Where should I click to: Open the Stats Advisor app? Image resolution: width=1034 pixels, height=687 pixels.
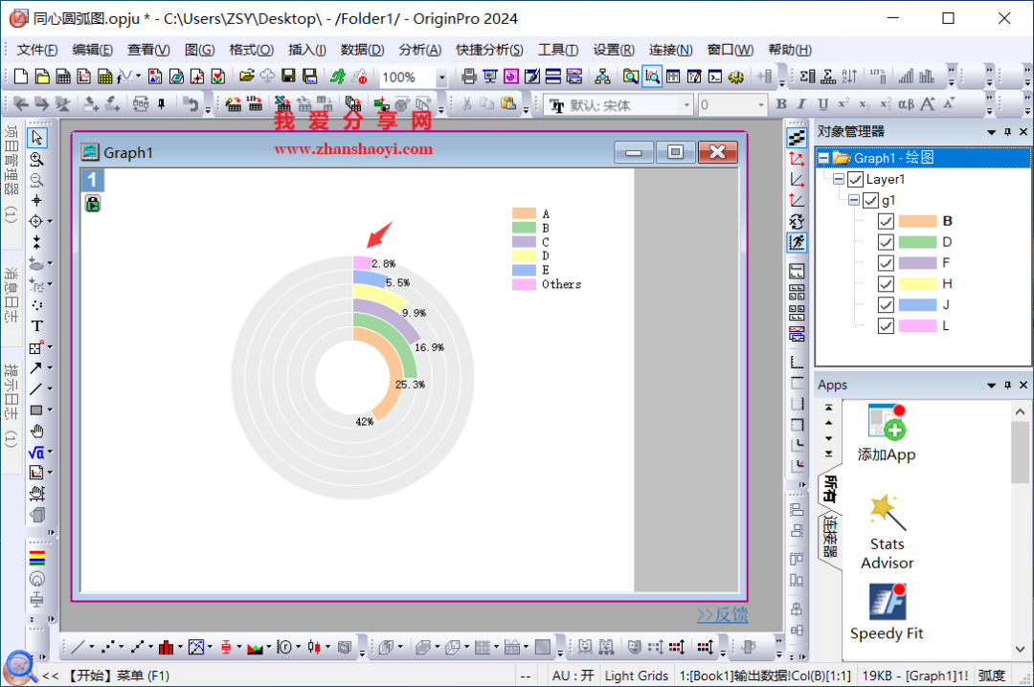click(887, 533)
